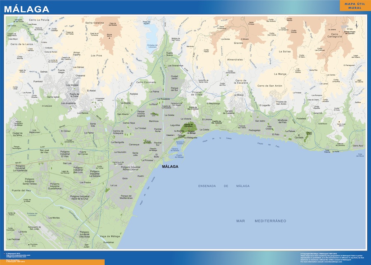Click the Guadalmar label
The height and width of the screenshot is (265, 371).
108,242
